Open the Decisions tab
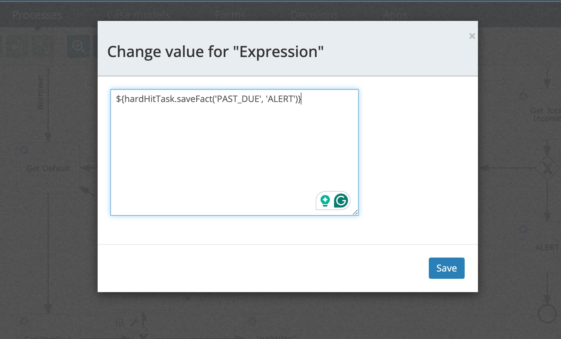Viewport: 561px width, 339px height. [314, 15]
